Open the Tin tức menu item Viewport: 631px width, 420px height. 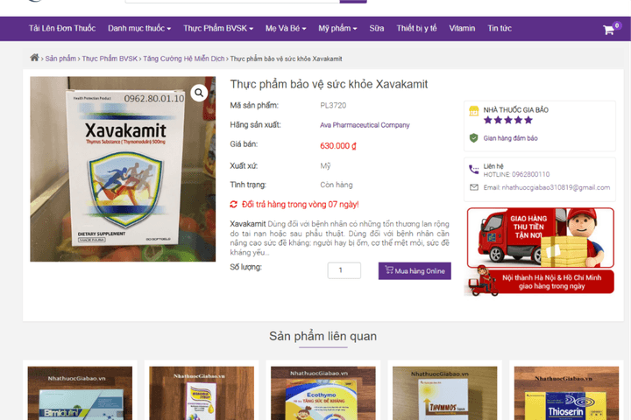pyautogui.click(x=500, y=29)
